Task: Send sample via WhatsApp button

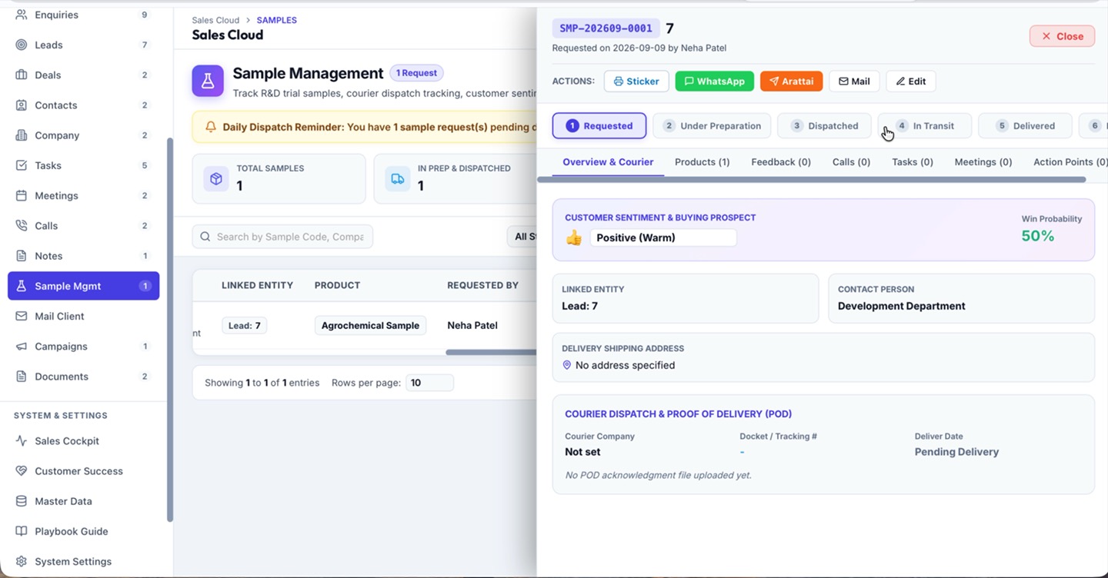Action: 714,81
